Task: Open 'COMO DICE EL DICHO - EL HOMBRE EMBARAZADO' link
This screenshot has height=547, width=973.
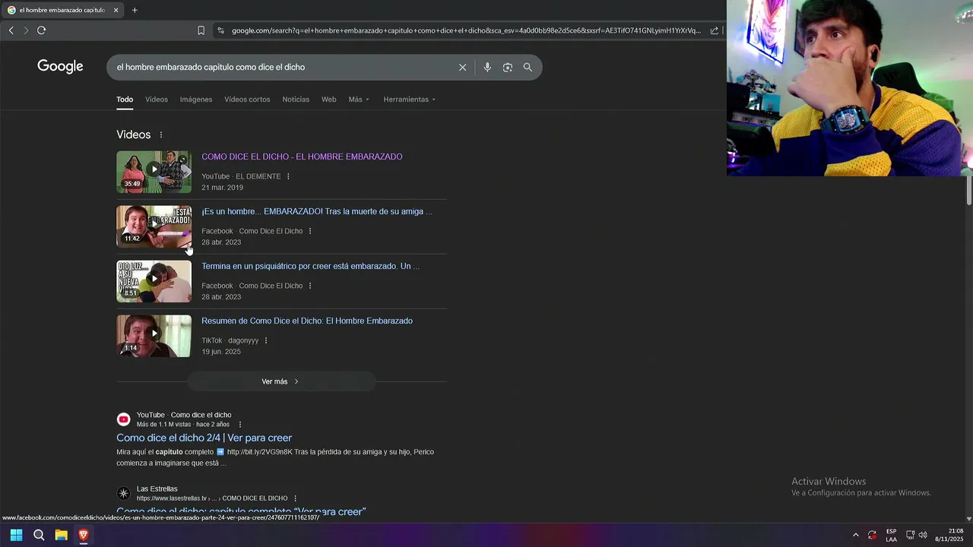Action: (302, 157)
